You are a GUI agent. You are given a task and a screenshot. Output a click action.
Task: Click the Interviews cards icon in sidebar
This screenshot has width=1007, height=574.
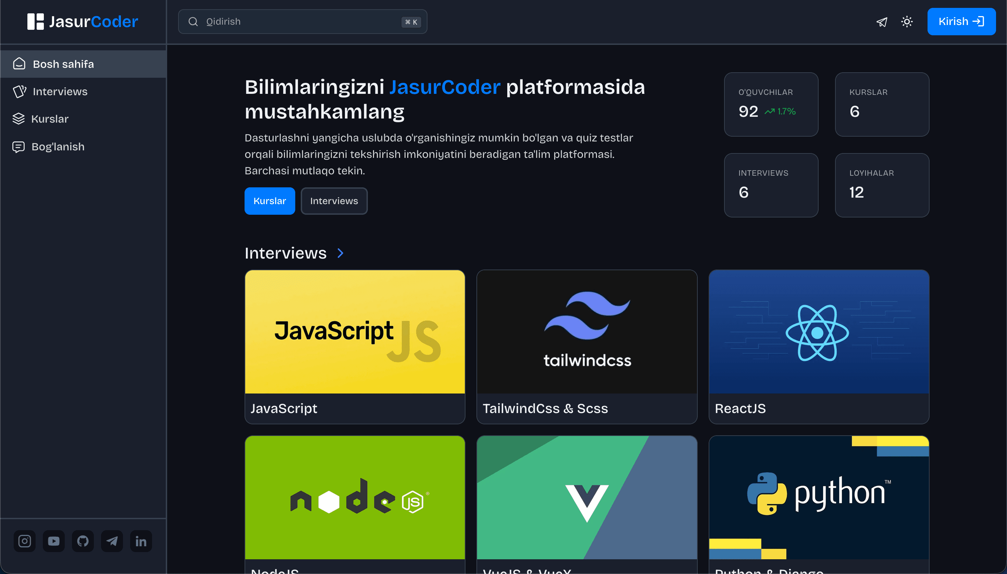coord(19,91)
